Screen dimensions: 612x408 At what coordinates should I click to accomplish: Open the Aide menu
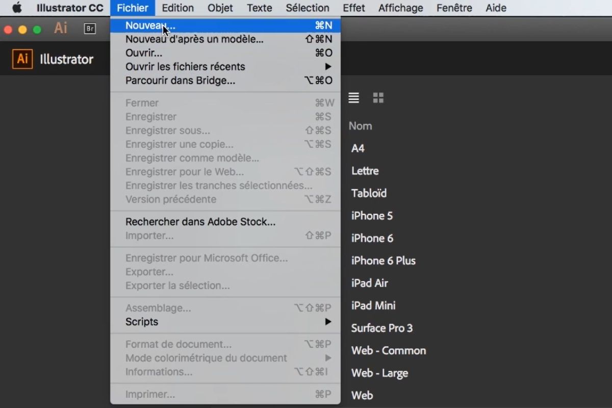(496, 8)
